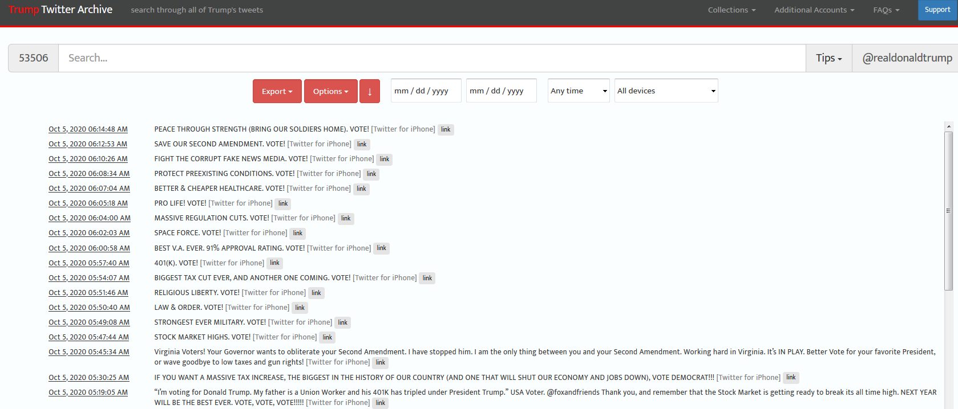Viewport: 958px width, 409px height.
Task: Open the Export dropdown
Action: (x=277, y=91)
